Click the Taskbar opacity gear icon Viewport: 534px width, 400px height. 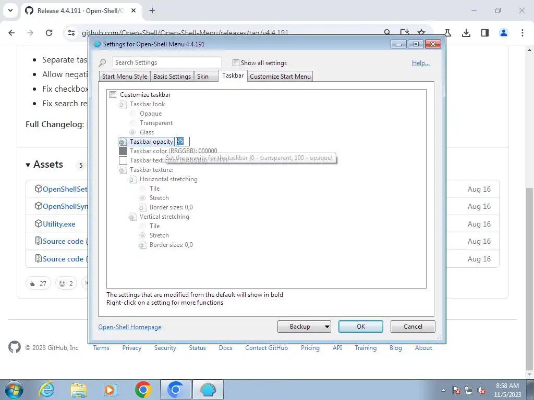[122, 142]
